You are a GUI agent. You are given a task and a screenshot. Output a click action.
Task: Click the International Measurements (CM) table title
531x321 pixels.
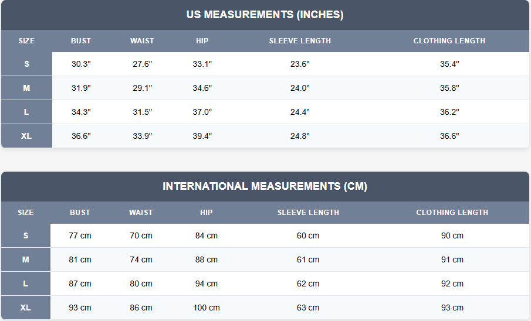(265, 186)
